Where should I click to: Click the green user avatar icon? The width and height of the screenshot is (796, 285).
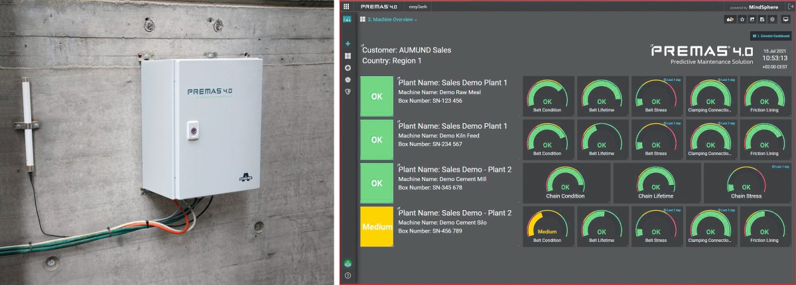tap(348, 264)
